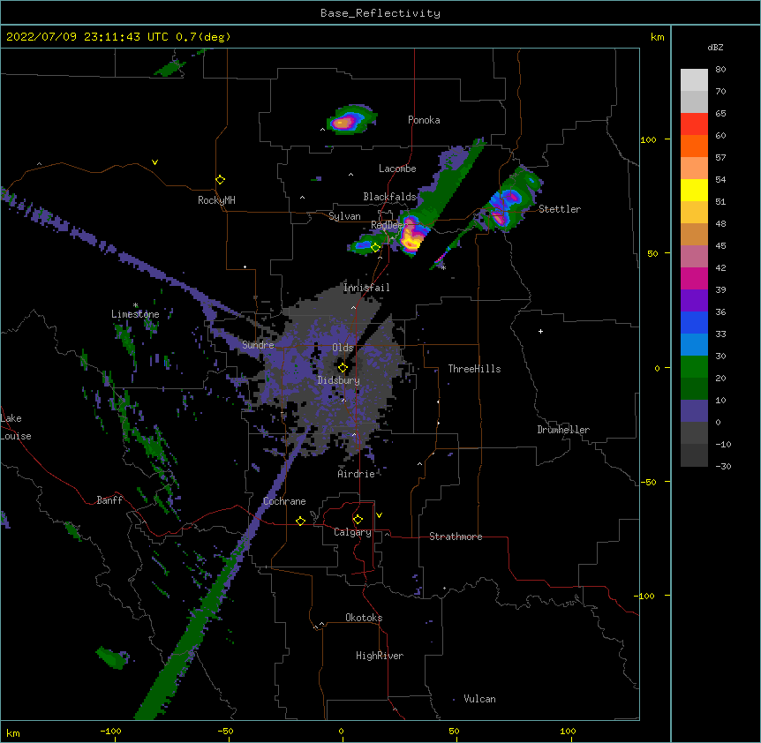
Task: Click the 50 tick label on vertical axis
Action: click(x=652, y=253)
